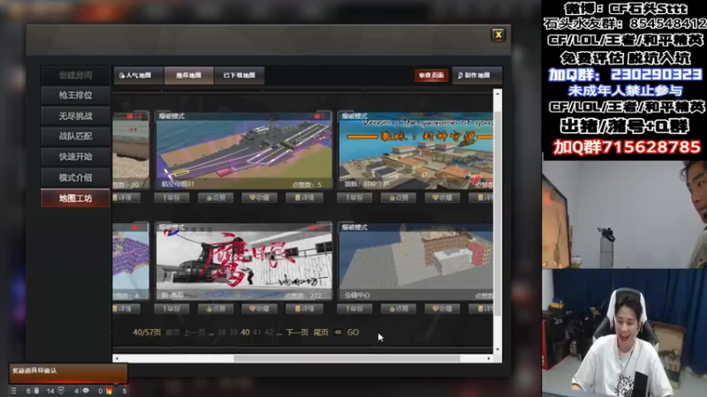Viewport: 707px width, 397px height.
Task: View 详情 details for 航空母舰01
Action: click(x=304, y=198)
